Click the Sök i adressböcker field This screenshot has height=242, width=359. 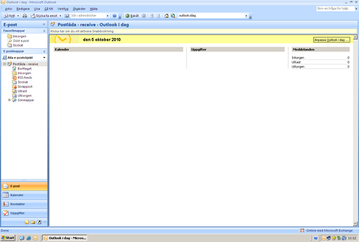(88, 16)
